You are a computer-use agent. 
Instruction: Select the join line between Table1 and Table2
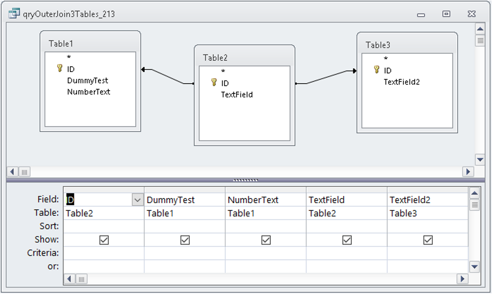(168, 77)
